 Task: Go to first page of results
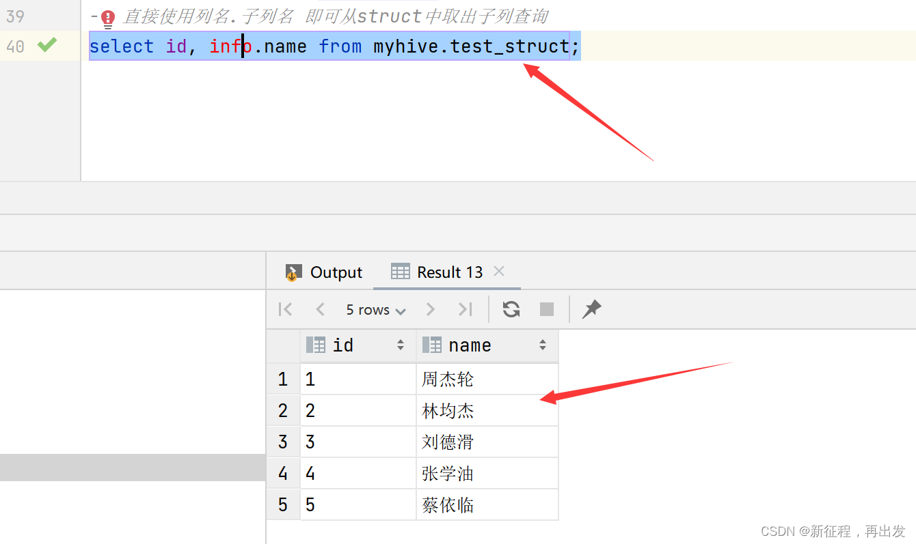[286, 309]
